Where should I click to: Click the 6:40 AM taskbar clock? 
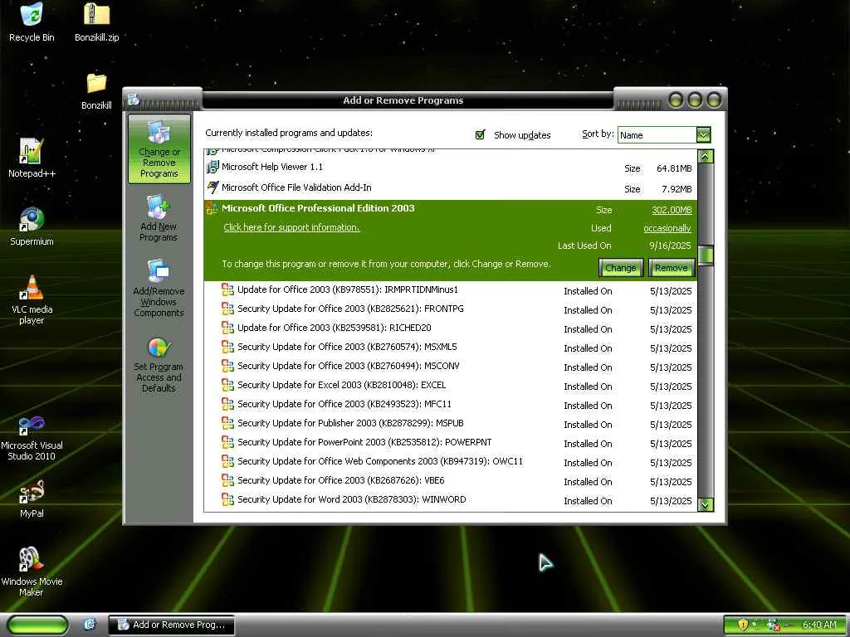tap(819, 625)
